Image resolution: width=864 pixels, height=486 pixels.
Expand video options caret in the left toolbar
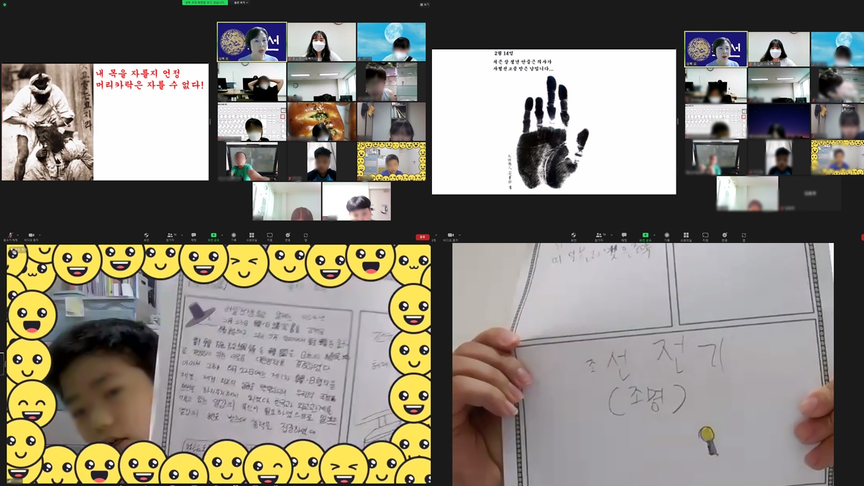39,235
